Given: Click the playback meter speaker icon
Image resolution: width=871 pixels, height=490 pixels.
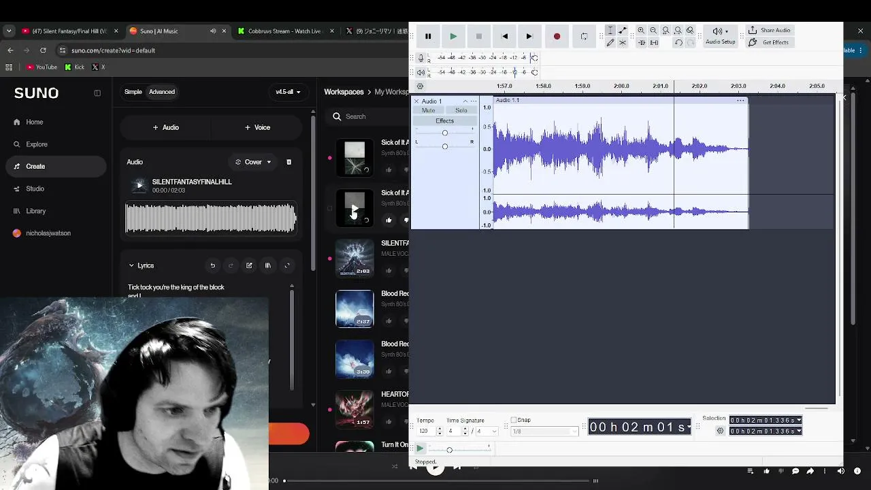Looking at the screenshot, I should (x=421, y=72).
